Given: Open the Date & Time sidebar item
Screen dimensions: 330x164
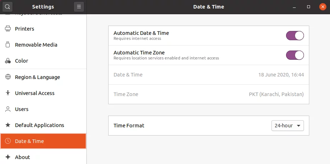Looking at the screenshot, I should [x=43, y=141].
